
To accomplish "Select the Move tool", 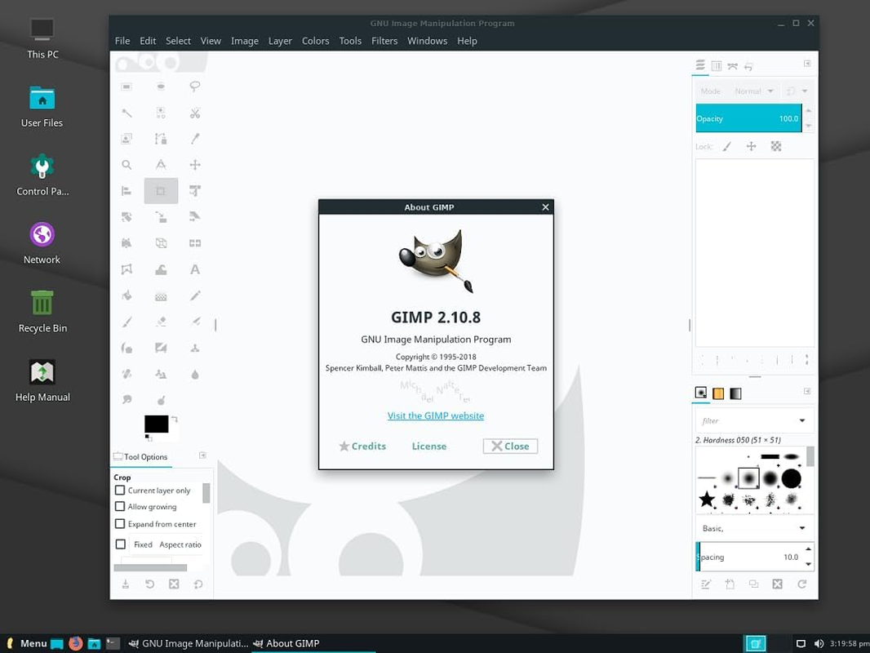I will 195,164.
